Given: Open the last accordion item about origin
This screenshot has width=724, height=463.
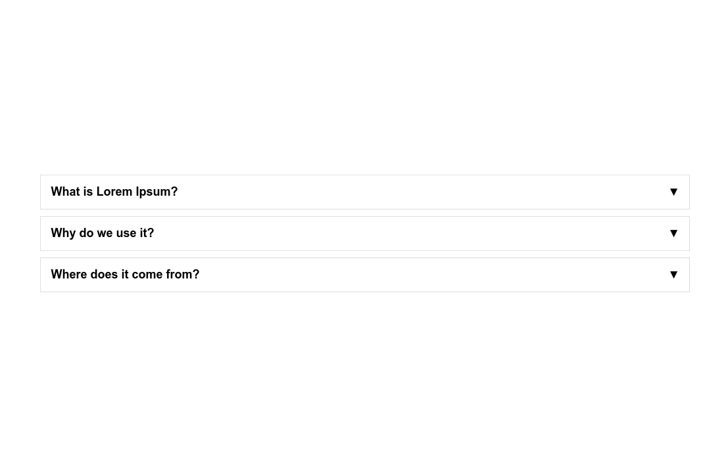Looking at the screenshot, I should click(x=364, y=275).
